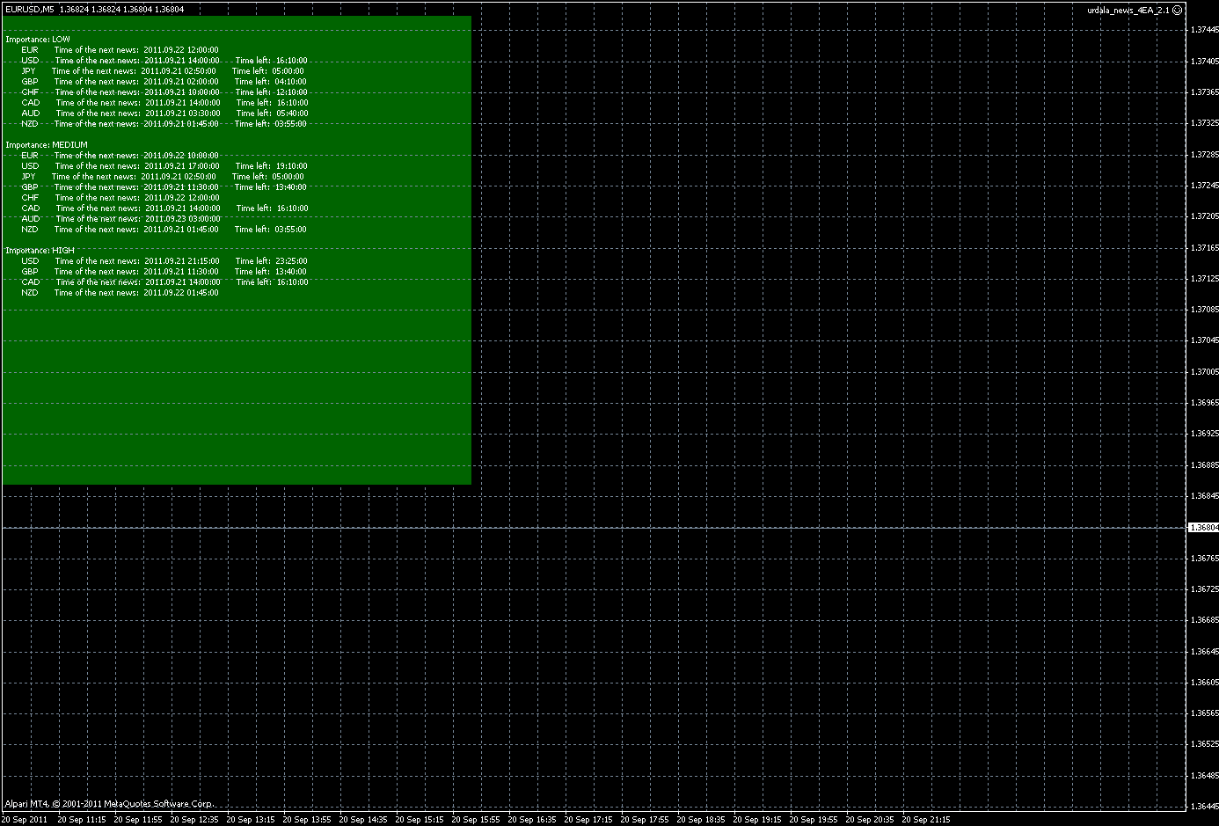The image size is (1219, 826).
Task: Select the CAD row under Importance: HIGH
Action: [164, 282]
